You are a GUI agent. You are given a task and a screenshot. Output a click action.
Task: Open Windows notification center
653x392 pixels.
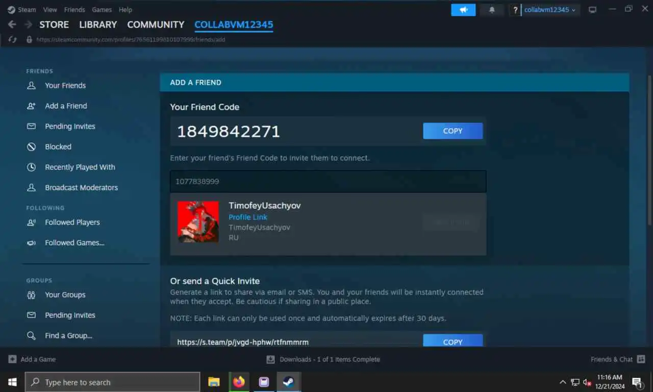[637, 382]
